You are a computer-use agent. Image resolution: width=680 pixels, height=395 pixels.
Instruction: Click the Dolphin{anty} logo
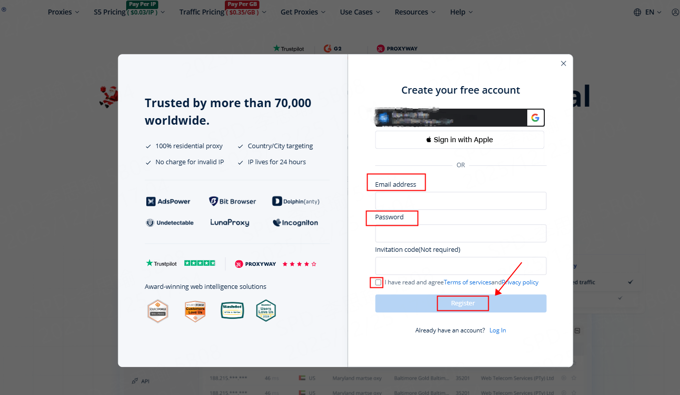[x=295, y=201]
